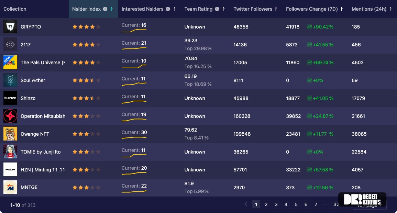Click the Collection column header
397x213 pixels.
click(15, 9)
